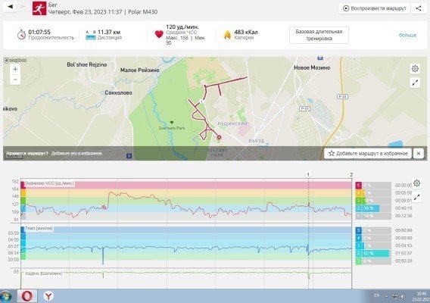Click the red running sport icon

pos(39,8)
